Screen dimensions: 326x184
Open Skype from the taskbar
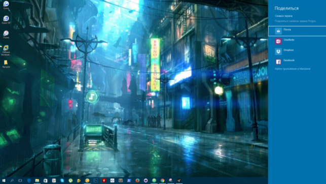pyautogui.click(x=62, y=180)
